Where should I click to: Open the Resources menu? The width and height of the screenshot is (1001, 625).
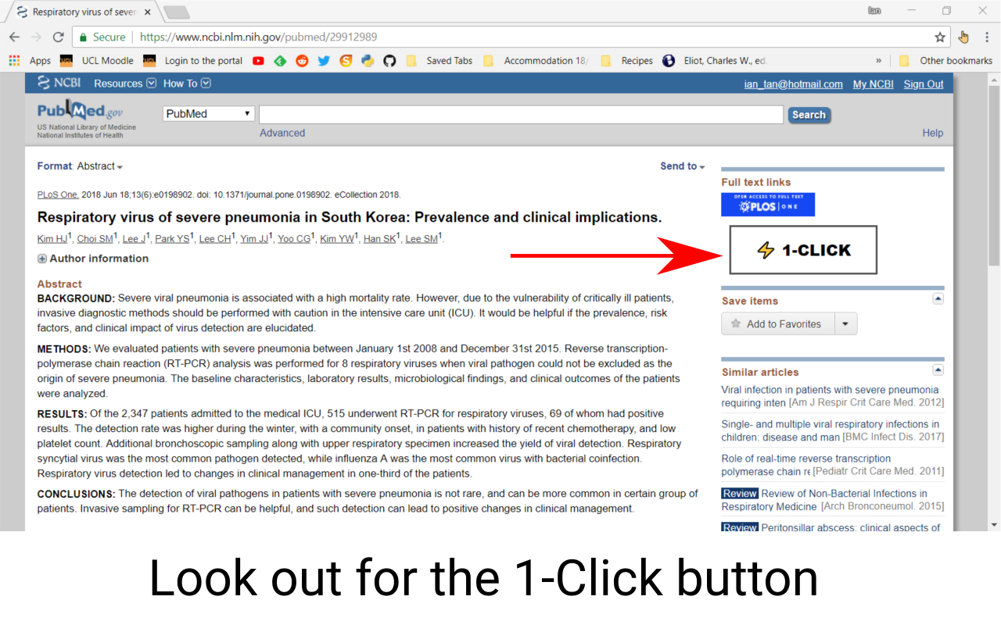pyautogui.click(x=125, y=84)
